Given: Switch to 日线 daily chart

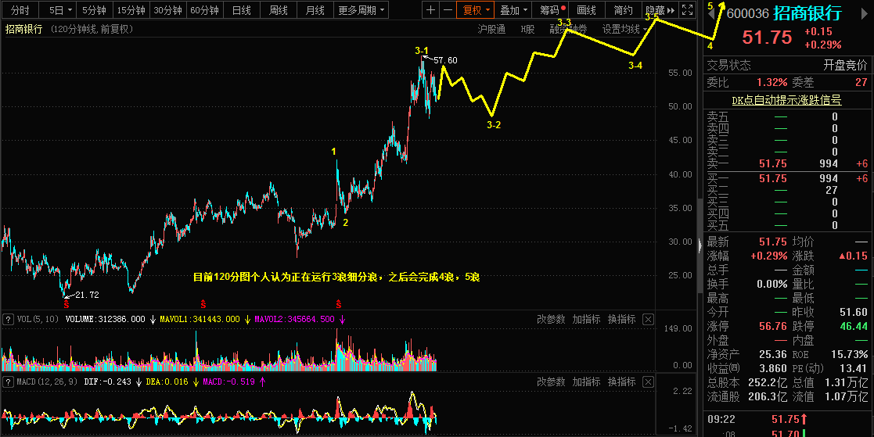Looking at the screenshot, I should 241,10.
